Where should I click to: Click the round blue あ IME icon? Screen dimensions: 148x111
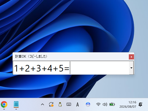tap(88, 104)
